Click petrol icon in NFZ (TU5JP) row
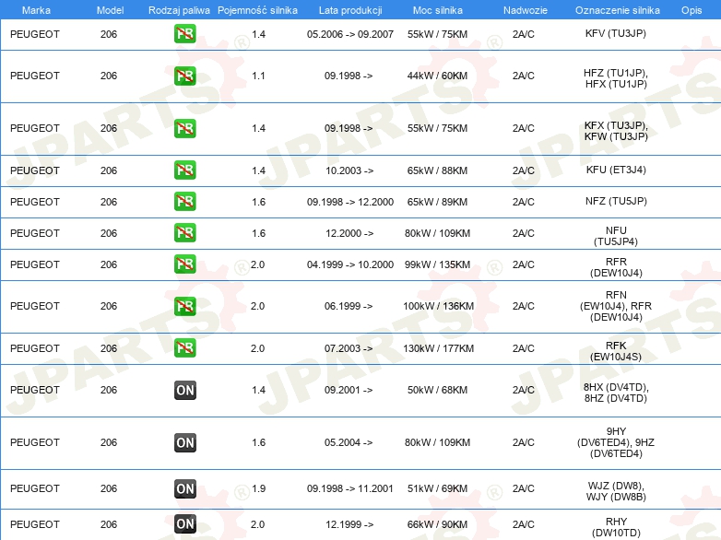 [184, 201]
